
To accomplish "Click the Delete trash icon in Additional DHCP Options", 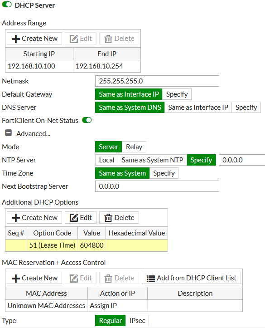I will [x=108, y=218].
